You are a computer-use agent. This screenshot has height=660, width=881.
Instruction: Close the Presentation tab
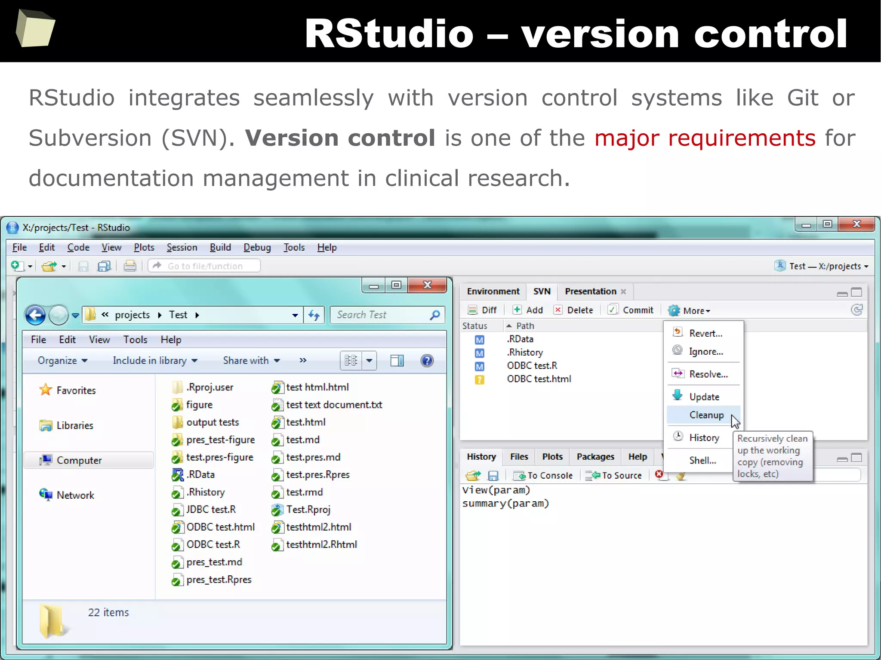pyautogui.click(x=623, y=292)
